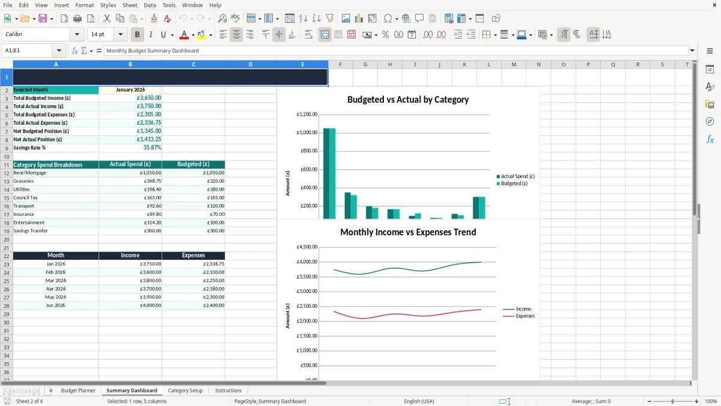Format as percent
This screenshot has width=721, height=406.
pos(385,35)
